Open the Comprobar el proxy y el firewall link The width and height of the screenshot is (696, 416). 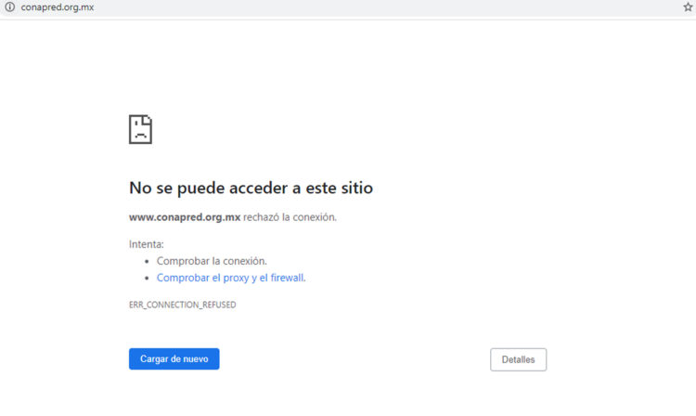pyautogui.click(x=231, y=278)
